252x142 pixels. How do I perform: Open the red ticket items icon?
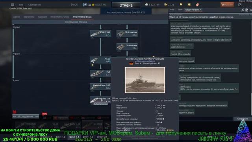click(x=197, y=5)
